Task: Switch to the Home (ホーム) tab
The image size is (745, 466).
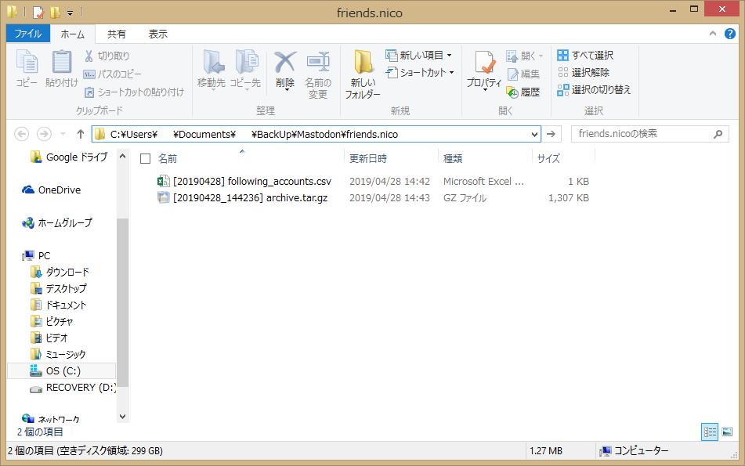Action: point(73,34)
